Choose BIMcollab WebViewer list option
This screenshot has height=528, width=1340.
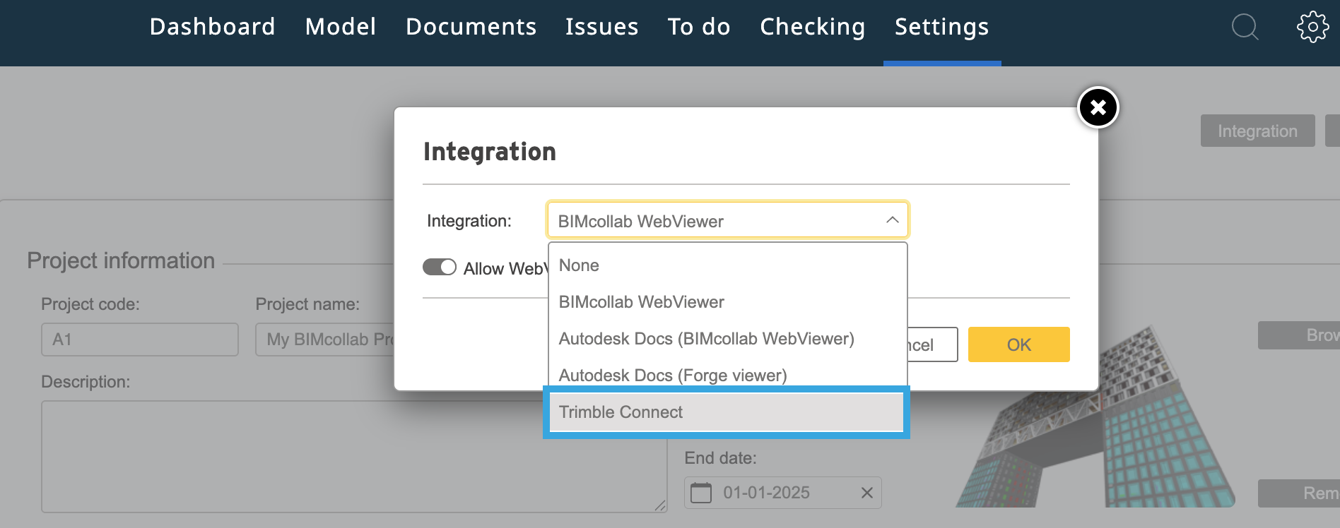click(x=727, y=302)
